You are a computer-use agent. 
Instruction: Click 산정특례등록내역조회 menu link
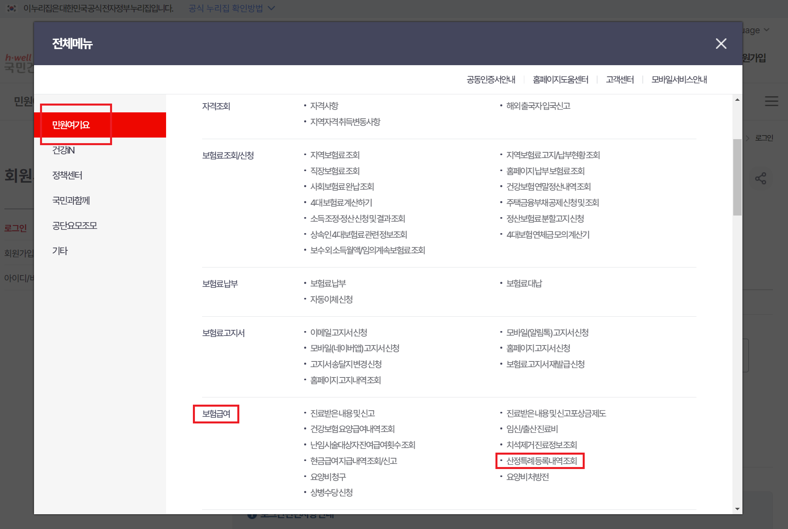point(541,461)
